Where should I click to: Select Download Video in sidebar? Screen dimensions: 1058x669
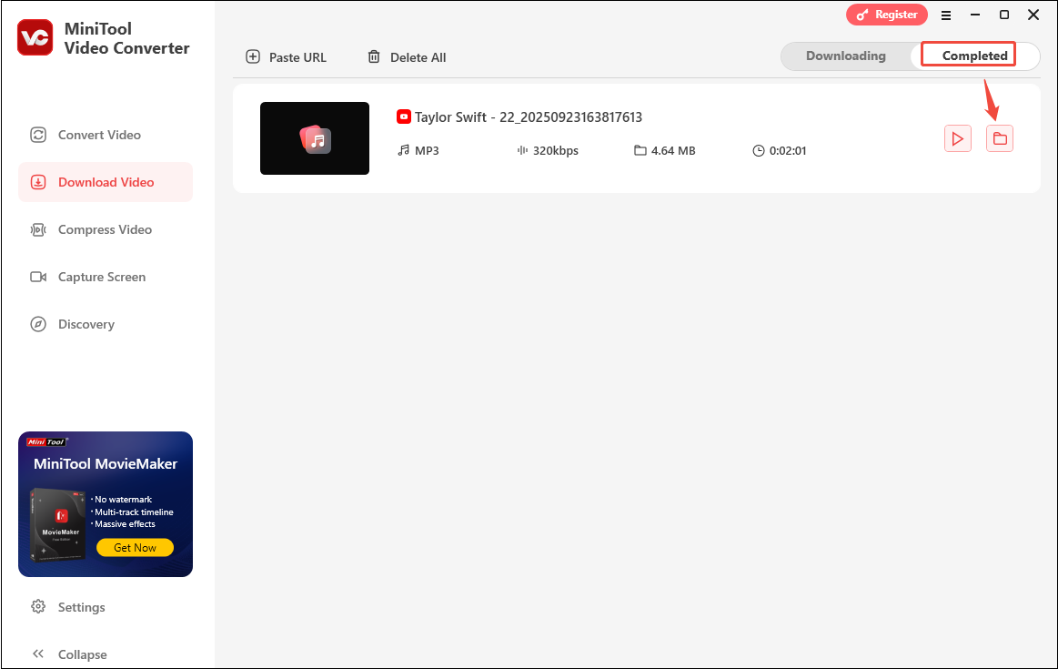[x=106, y=182]
